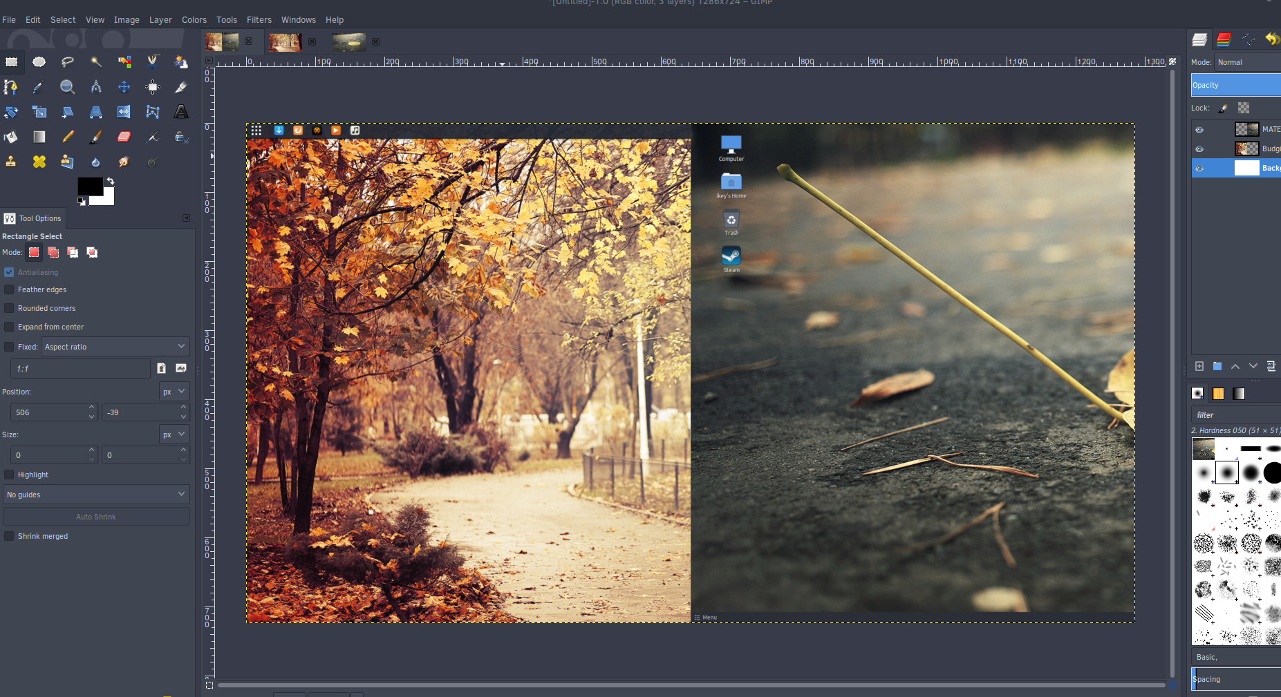The image size is (1281, 697).
Task: Swap foreground and background colors
Action: [111, 181]
